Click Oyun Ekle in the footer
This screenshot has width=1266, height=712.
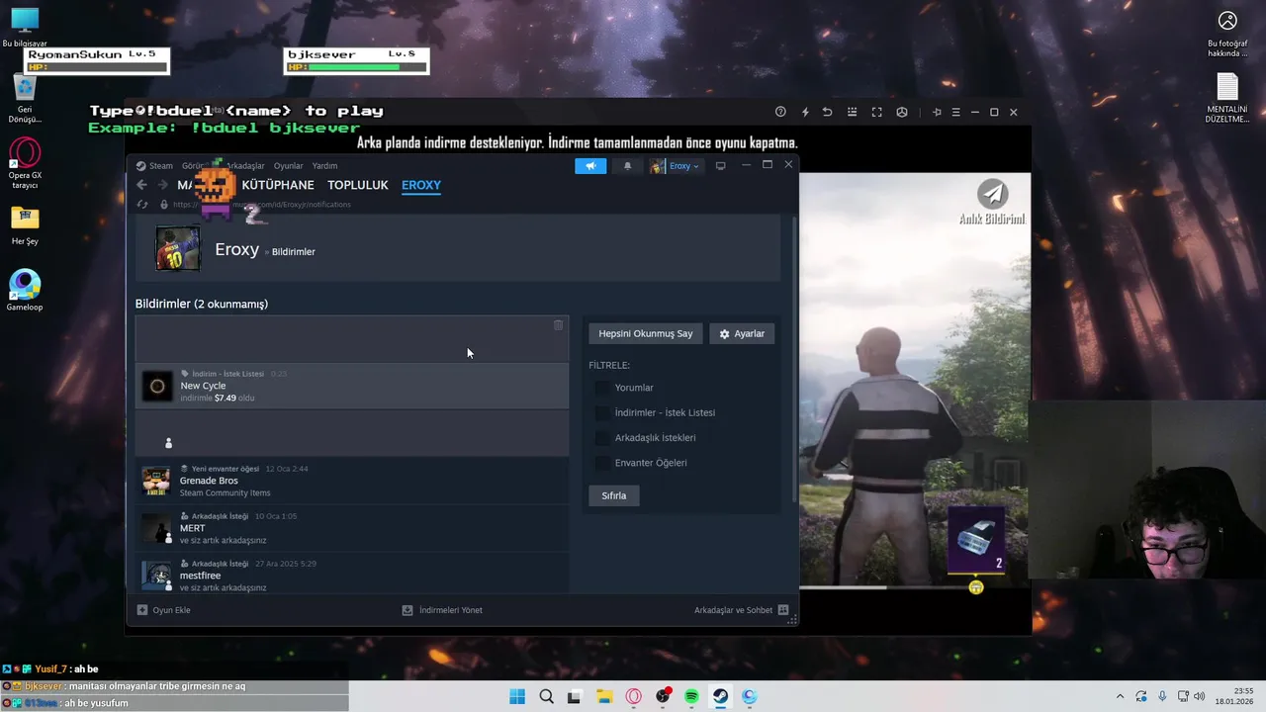point(163,610)
